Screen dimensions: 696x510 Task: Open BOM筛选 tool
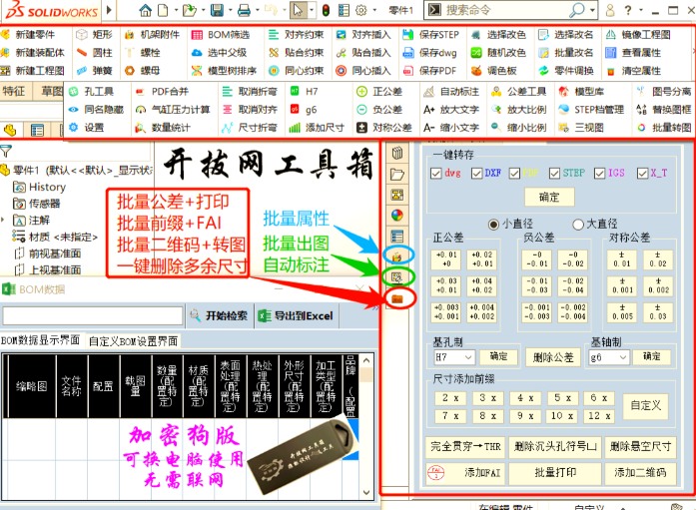[220, 35]
